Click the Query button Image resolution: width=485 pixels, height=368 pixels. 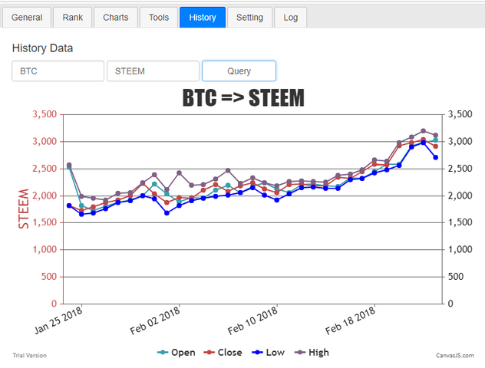point(239,71)
